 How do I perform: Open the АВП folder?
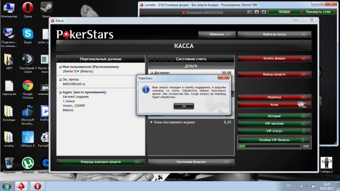click(x=9, y=62)
